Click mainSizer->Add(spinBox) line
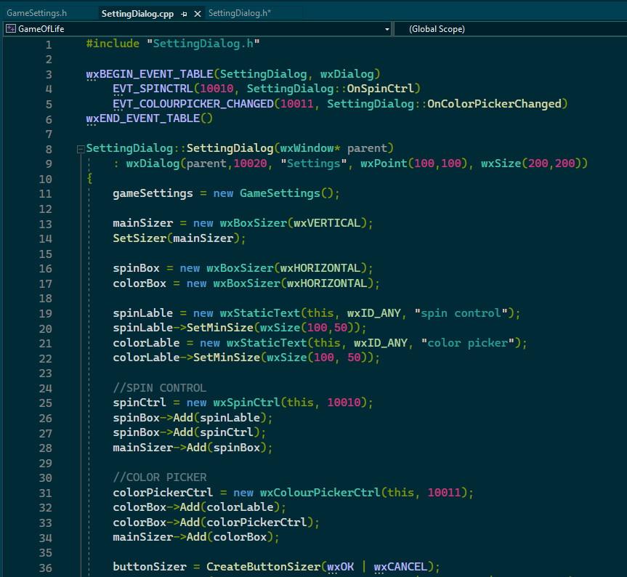627x577 pixels. [x=193, y=448]
